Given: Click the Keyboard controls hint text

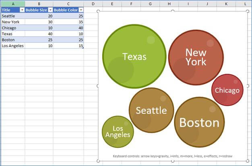Looking at the screenshot, I should pyautogui.click(x=173, y=156).
